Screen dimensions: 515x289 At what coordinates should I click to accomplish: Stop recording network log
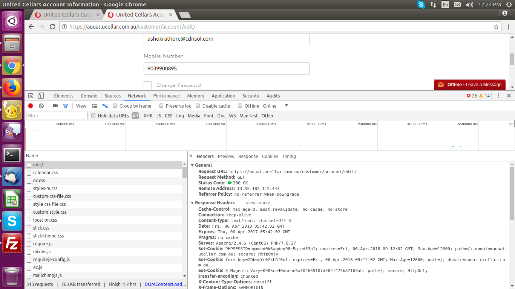point(31,106)
